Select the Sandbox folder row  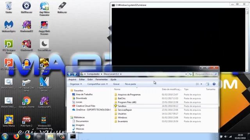[166, 106]
